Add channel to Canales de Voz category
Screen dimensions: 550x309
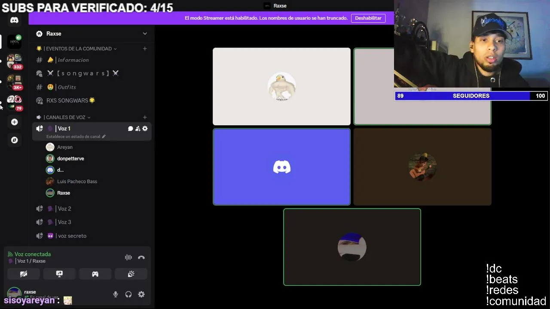[x=145, y=117]
